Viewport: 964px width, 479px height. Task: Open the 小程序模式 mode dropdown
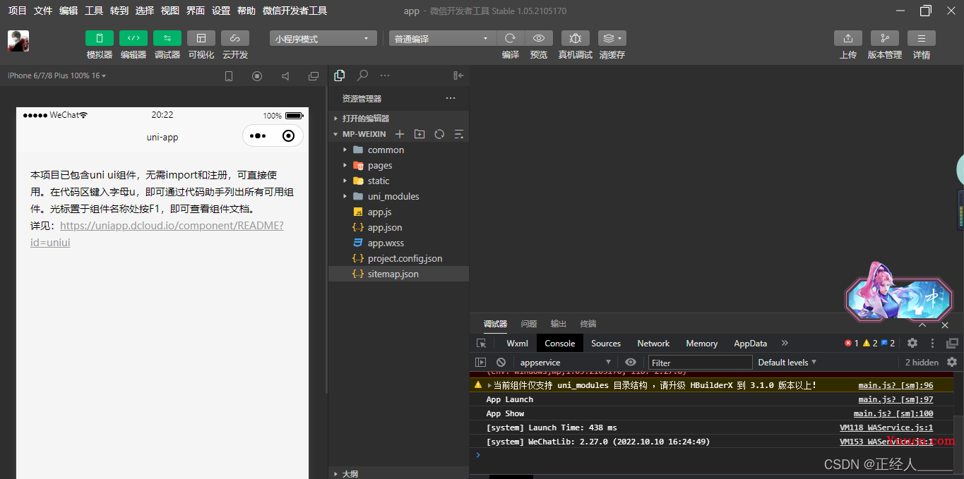click(323, 39)
